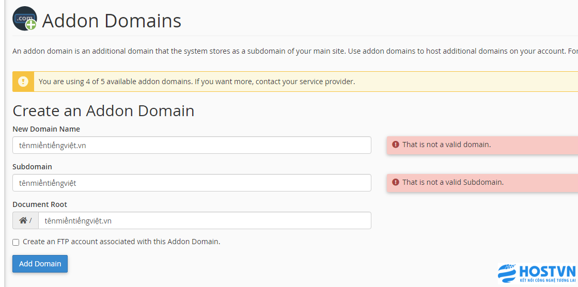The width and height of the screenshot is (578, 287).
Task: Click the Create an Addon Domain heading
Action: 103,111
